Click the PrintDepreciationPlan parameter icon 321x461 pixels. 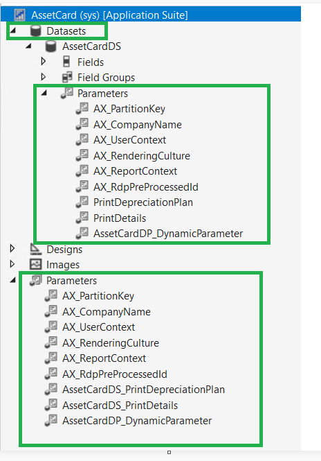(x=82, y=202)
